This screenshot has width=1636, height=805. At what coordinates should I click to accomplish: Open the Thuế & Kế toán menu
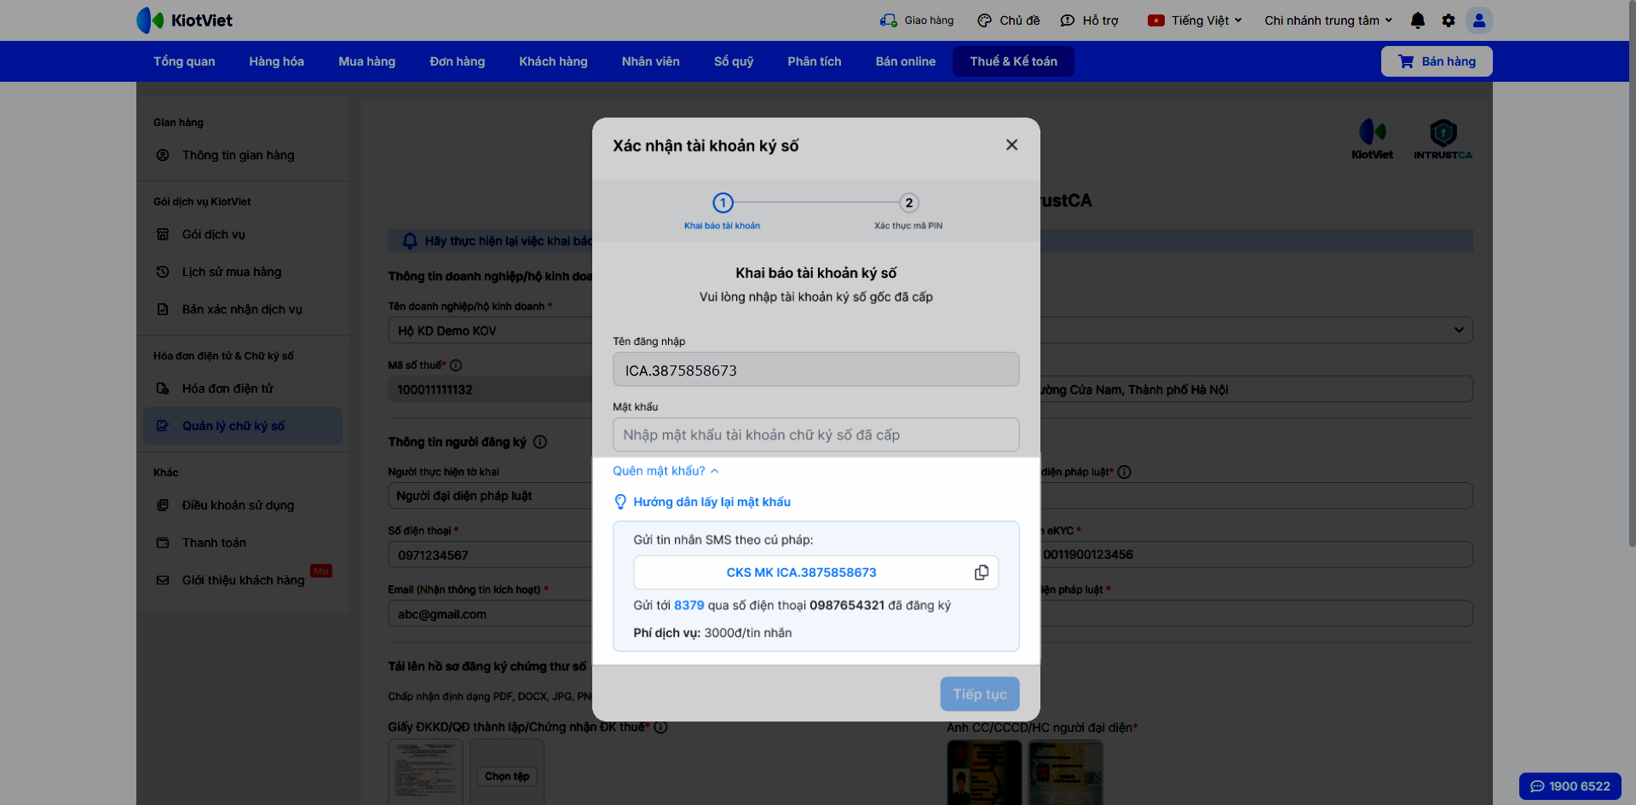pos(1013,61)
